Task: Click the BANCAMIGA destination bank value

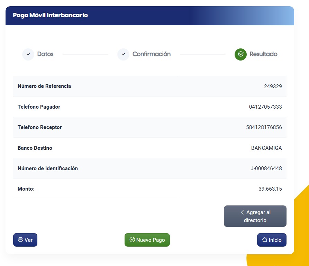Action: pos(266,148)
